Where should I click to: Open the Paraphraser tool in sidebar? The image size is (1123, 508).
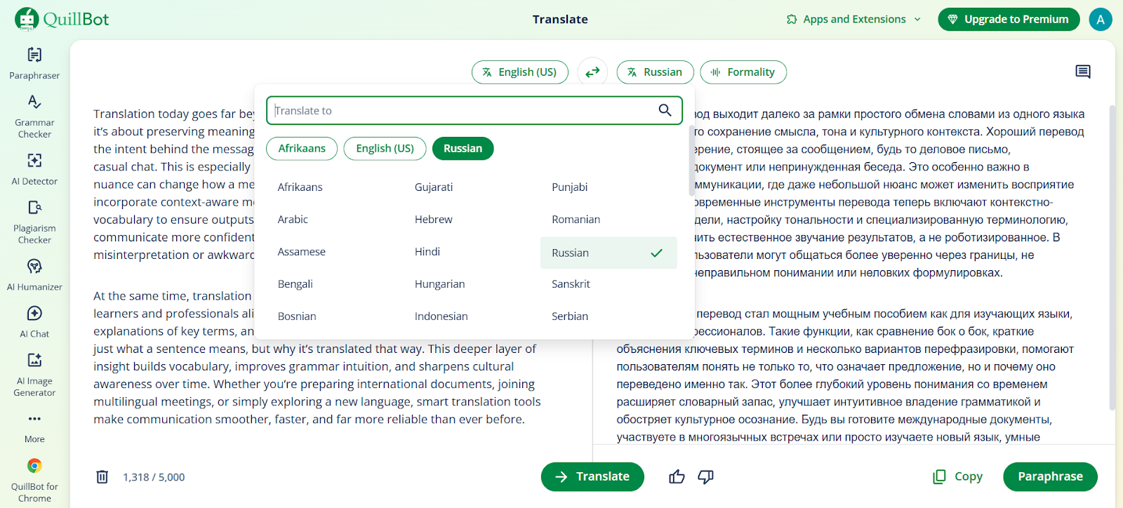[34, 63]
